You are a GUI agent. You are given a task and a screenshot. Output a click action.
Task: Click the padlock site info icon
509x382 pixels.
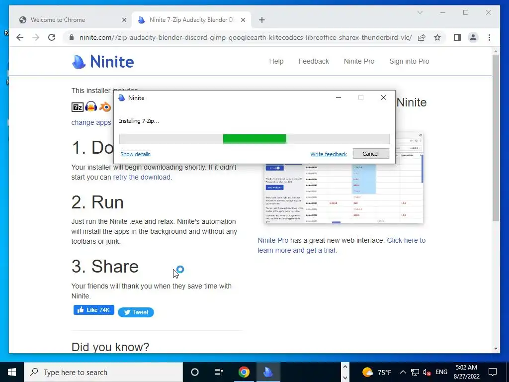72,37
